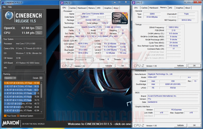This screenshot has height=129, width=203.
Task: Open the OpenGL ranking dropdown
Action: click(10, 78)
